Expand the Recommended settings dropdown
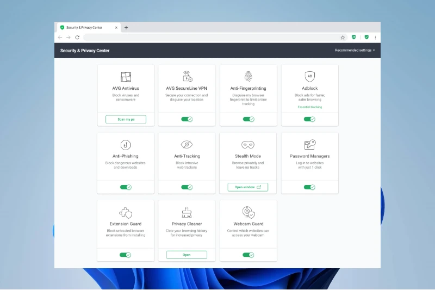The height and width of the screenshot is (290, 435). pyautogui.click(x=355, y=50)
